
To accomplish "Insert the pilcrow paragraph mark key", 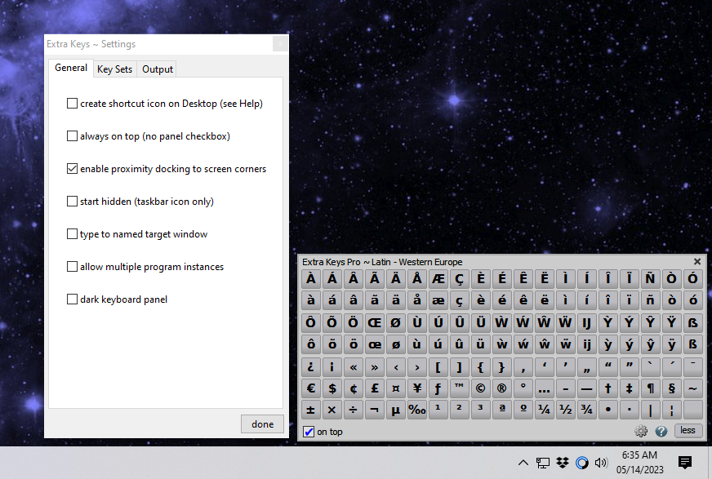I will [650, 388].
